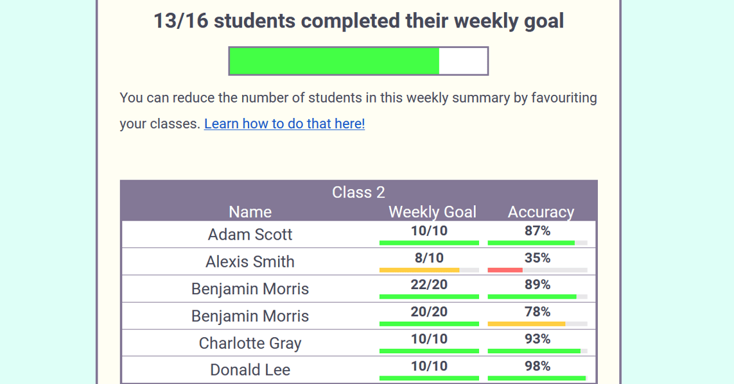Open the "Learn how to do that here!" link
Viewport: 734px width, 384px height.
coord(284,124)
